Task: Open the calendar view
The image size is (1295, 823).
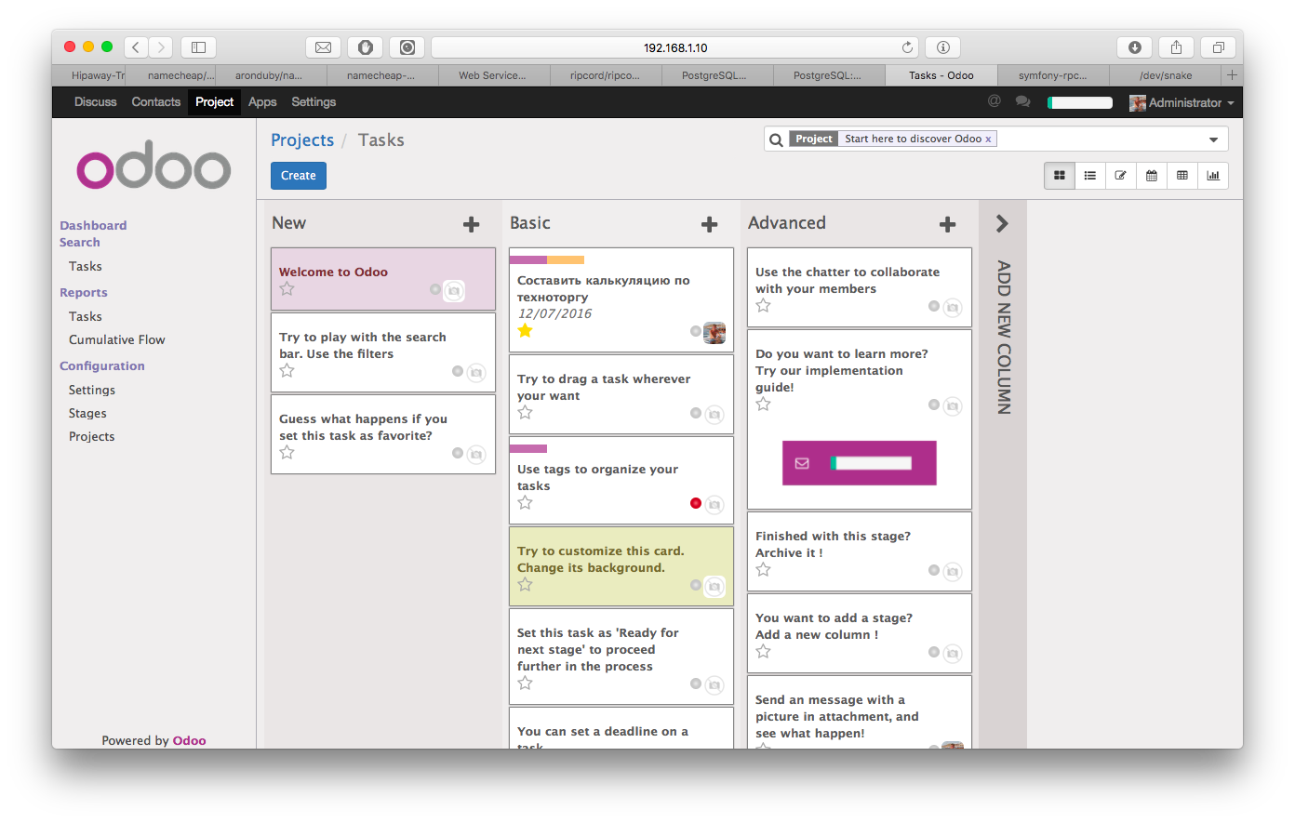Action: click(1151, 176)
